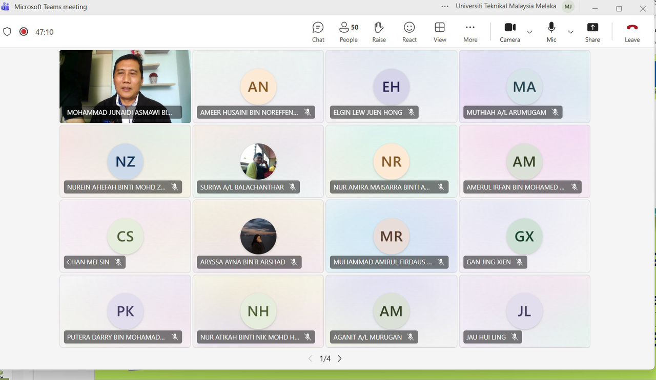Open the More options menu
The height and width of the screenshot is (380, 656).
(470, 32)
